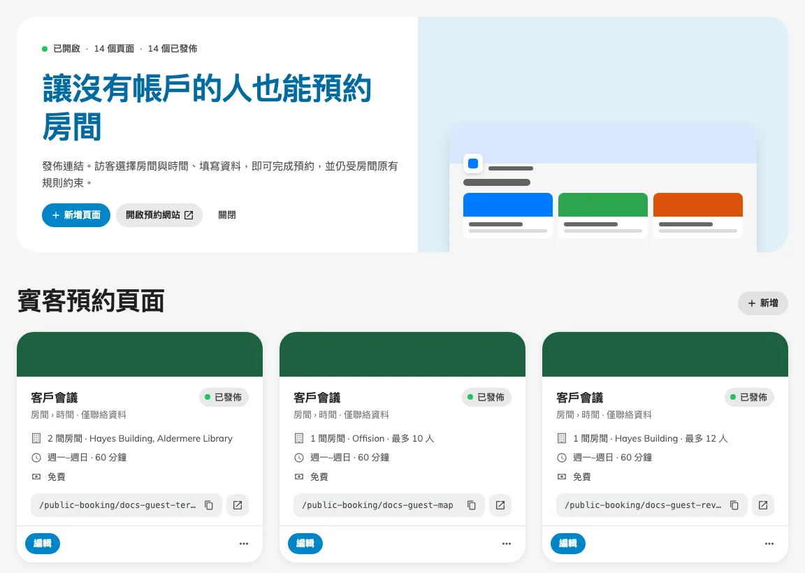Click the blue tile in preview illustration
The height and width of the screenshot is (573, 805).
tap(508, 205)
